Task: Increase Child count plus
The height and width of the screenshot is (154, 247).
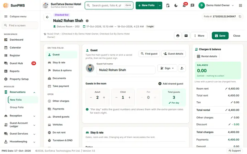Action: click(x=129, y=98)
